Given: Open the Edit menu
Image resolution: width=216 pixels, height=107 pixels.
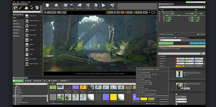Looking at the screenshot, I should click(18, 2).
